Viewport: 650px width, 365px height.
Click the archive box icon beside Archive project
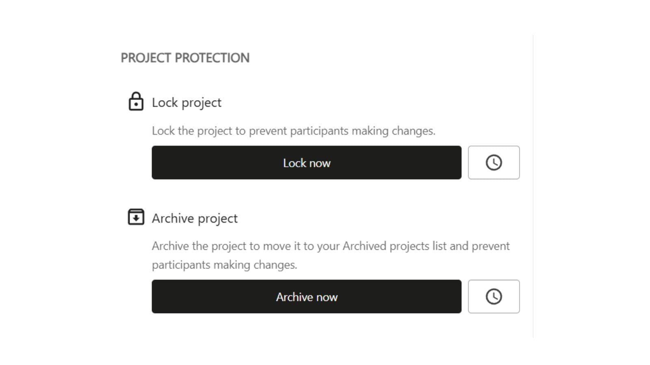tap(136, 217)
